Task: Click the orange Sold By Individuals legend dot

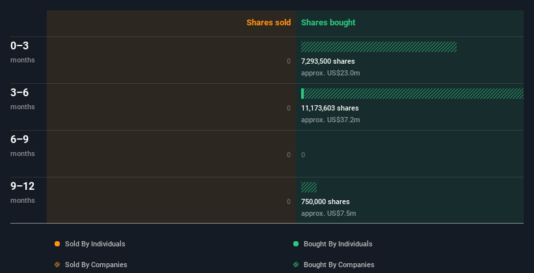Action: pyautogui.click(x=57, y=244)
